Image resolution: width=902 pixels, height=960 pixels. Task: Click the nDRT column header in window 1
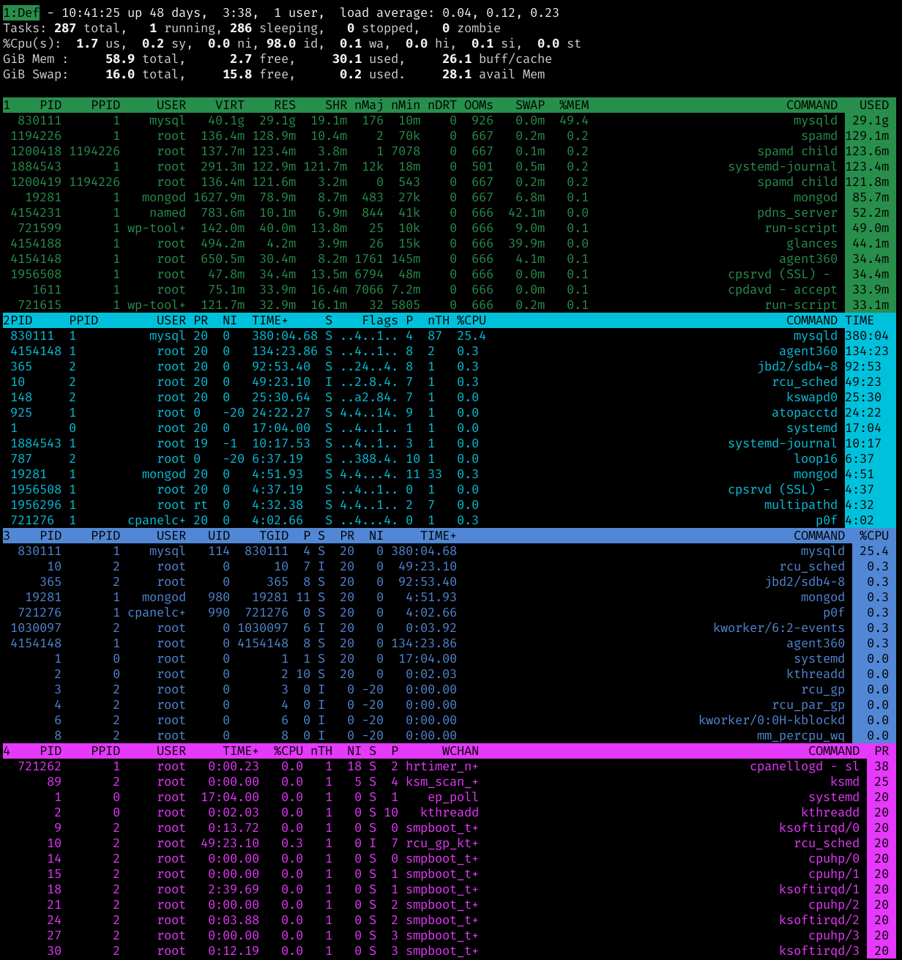click(442, 105)
